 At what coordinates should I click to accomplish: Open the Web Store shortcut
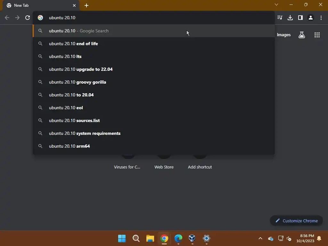164,167
